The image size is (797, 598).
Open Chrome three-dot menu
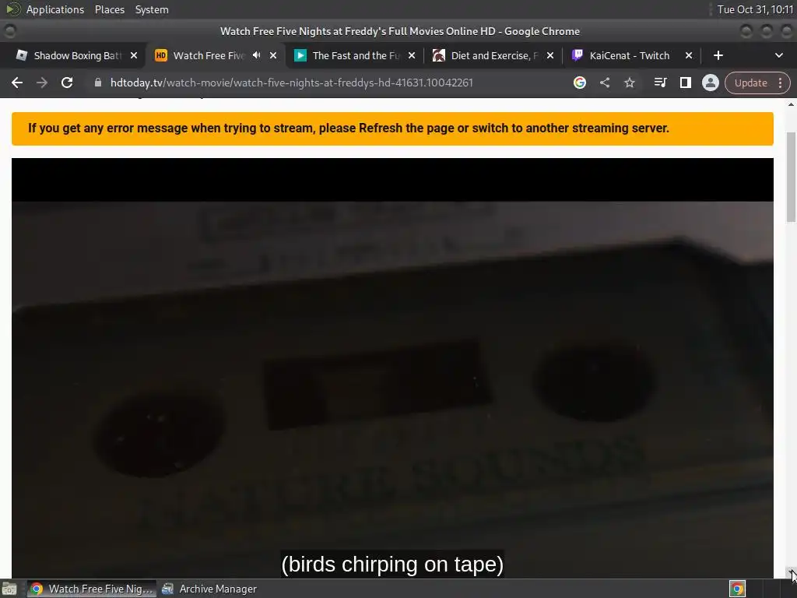click(x=780, y=83)
